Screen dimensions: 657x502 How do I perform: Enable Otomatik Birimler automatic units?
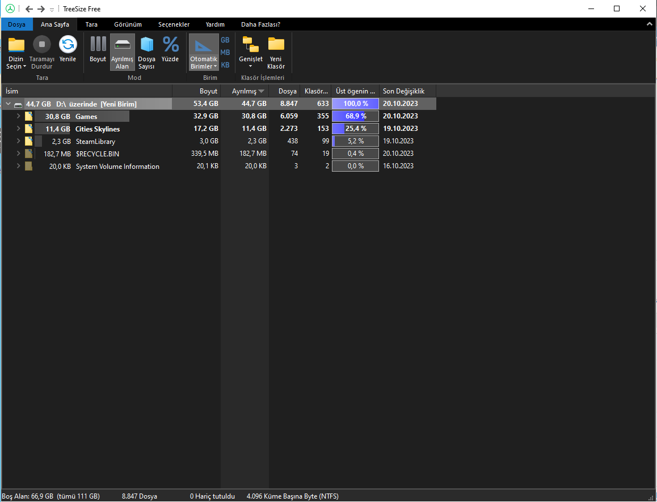(204, 52)
